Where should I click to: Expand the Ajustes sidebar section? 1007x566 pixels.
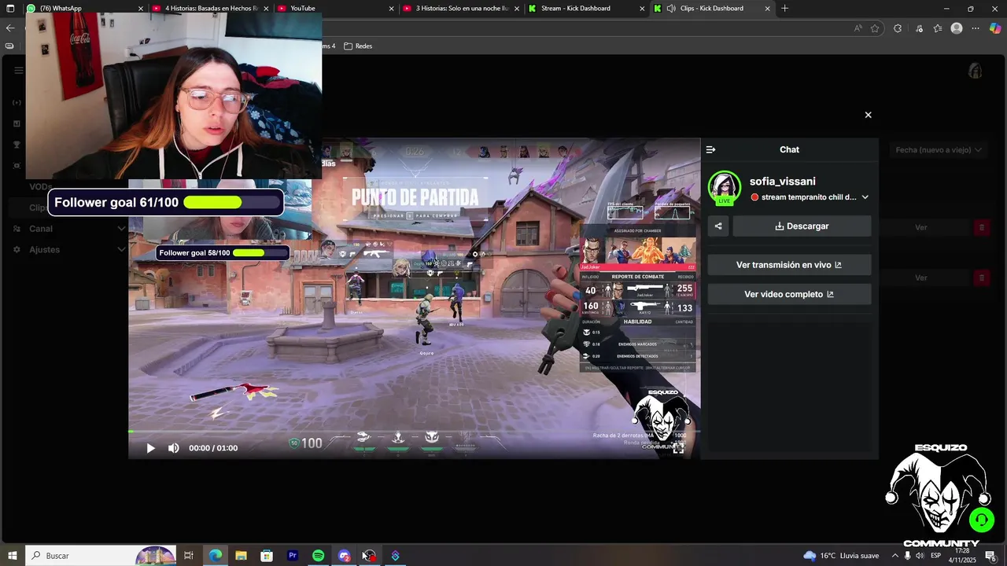120,249
